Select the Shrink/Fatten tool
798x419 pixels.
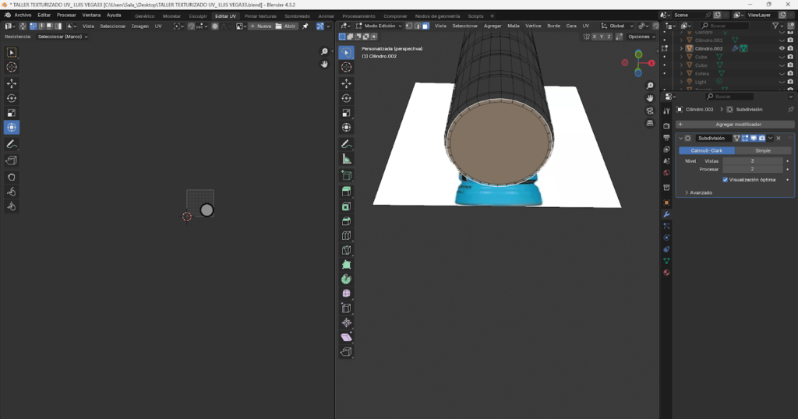(347, 323)
